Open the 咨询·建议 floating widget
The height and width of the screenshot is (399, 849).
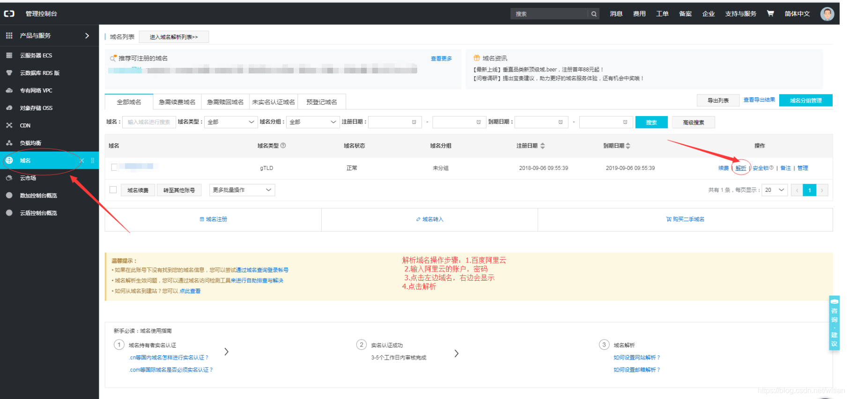[834, 323]
